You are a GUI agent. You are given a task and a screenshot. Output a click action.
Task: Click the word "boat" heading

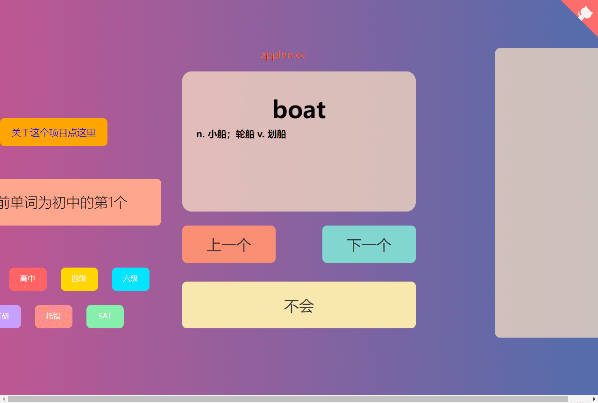299,110
